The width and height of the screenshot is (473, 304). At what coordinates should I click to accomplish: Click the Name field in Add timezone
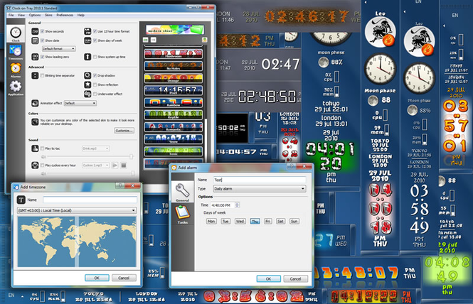[x=90, y=200]
